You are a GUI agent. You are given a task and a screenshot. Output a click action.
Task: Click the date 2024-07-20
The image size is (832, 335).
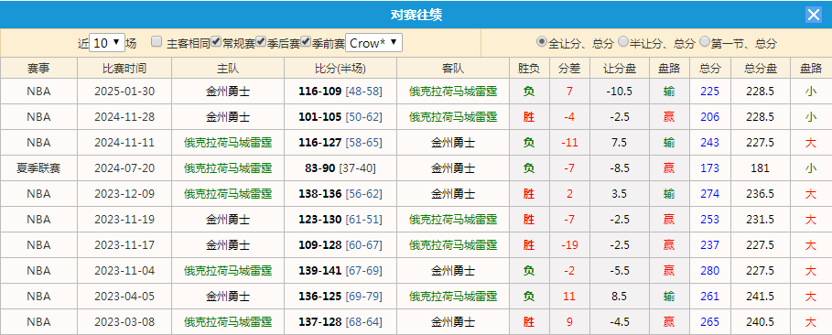[x=124, y=168]
